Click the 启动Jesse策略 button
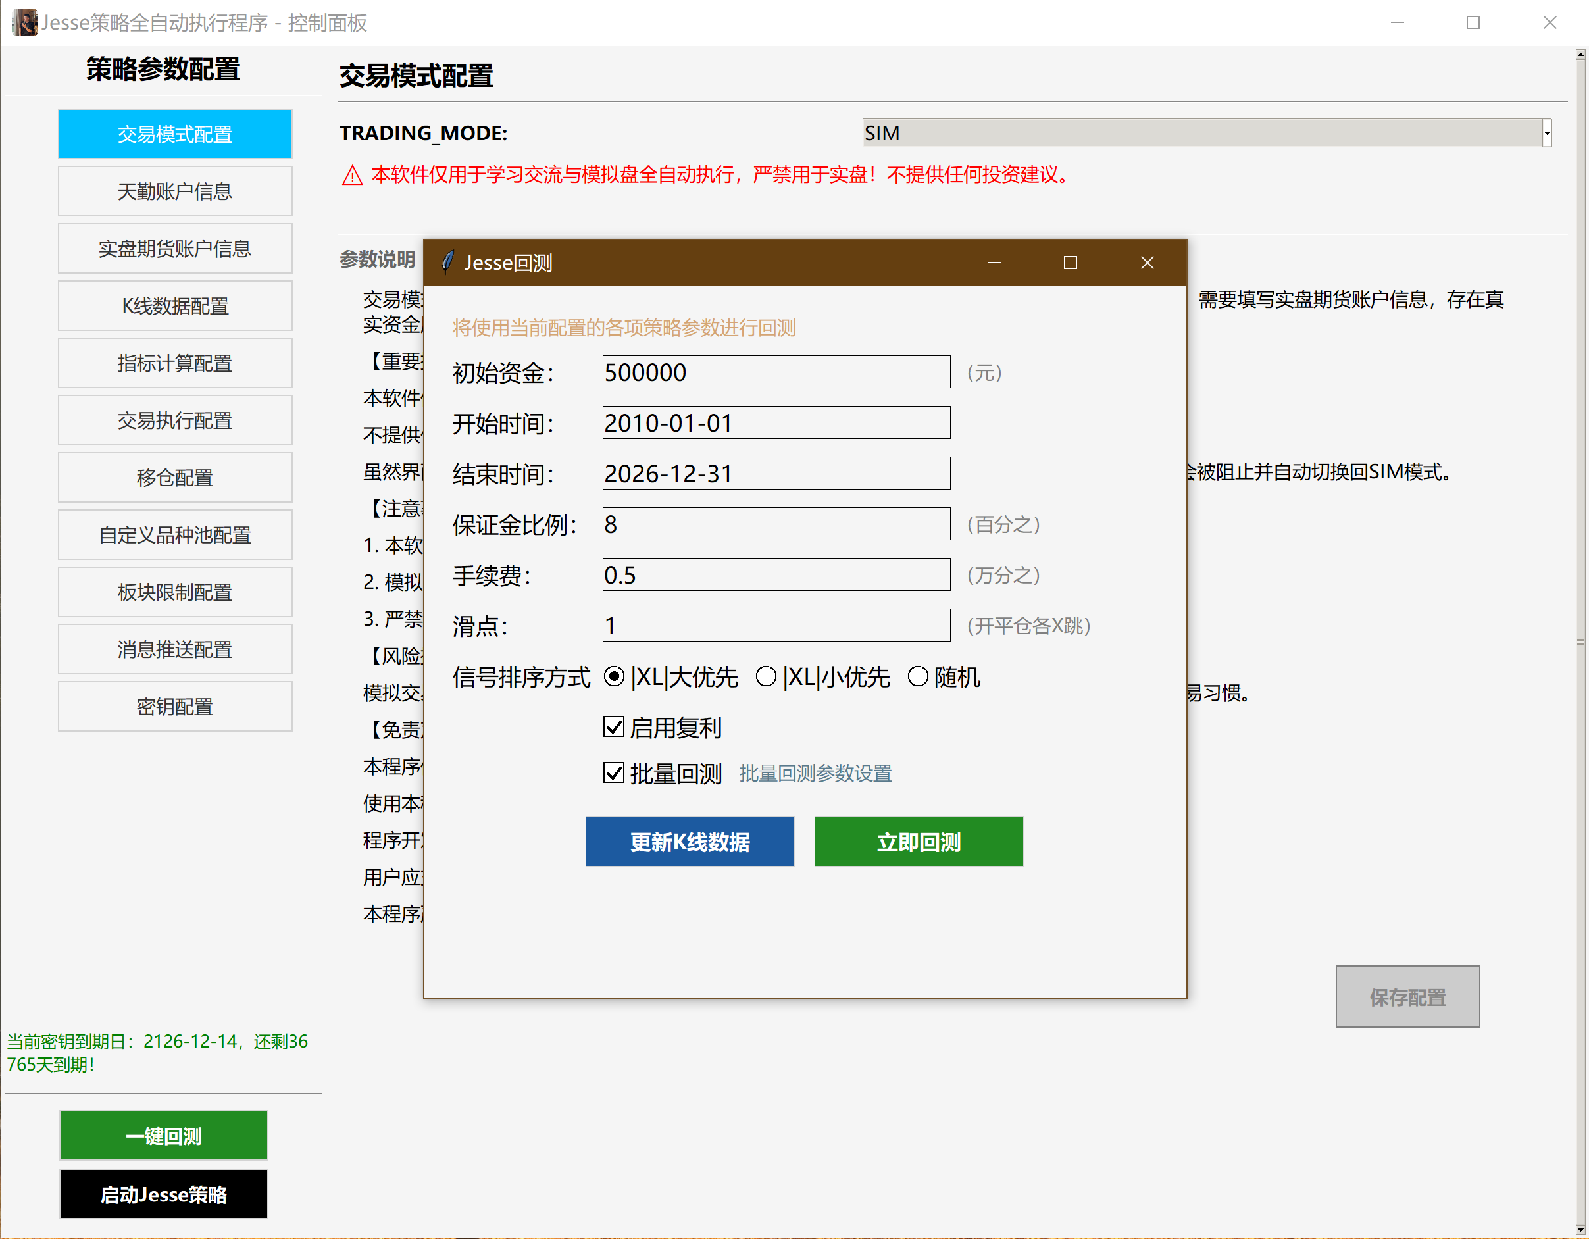This screenshot has width=1589, height=1239. [x=163, y=1194]
